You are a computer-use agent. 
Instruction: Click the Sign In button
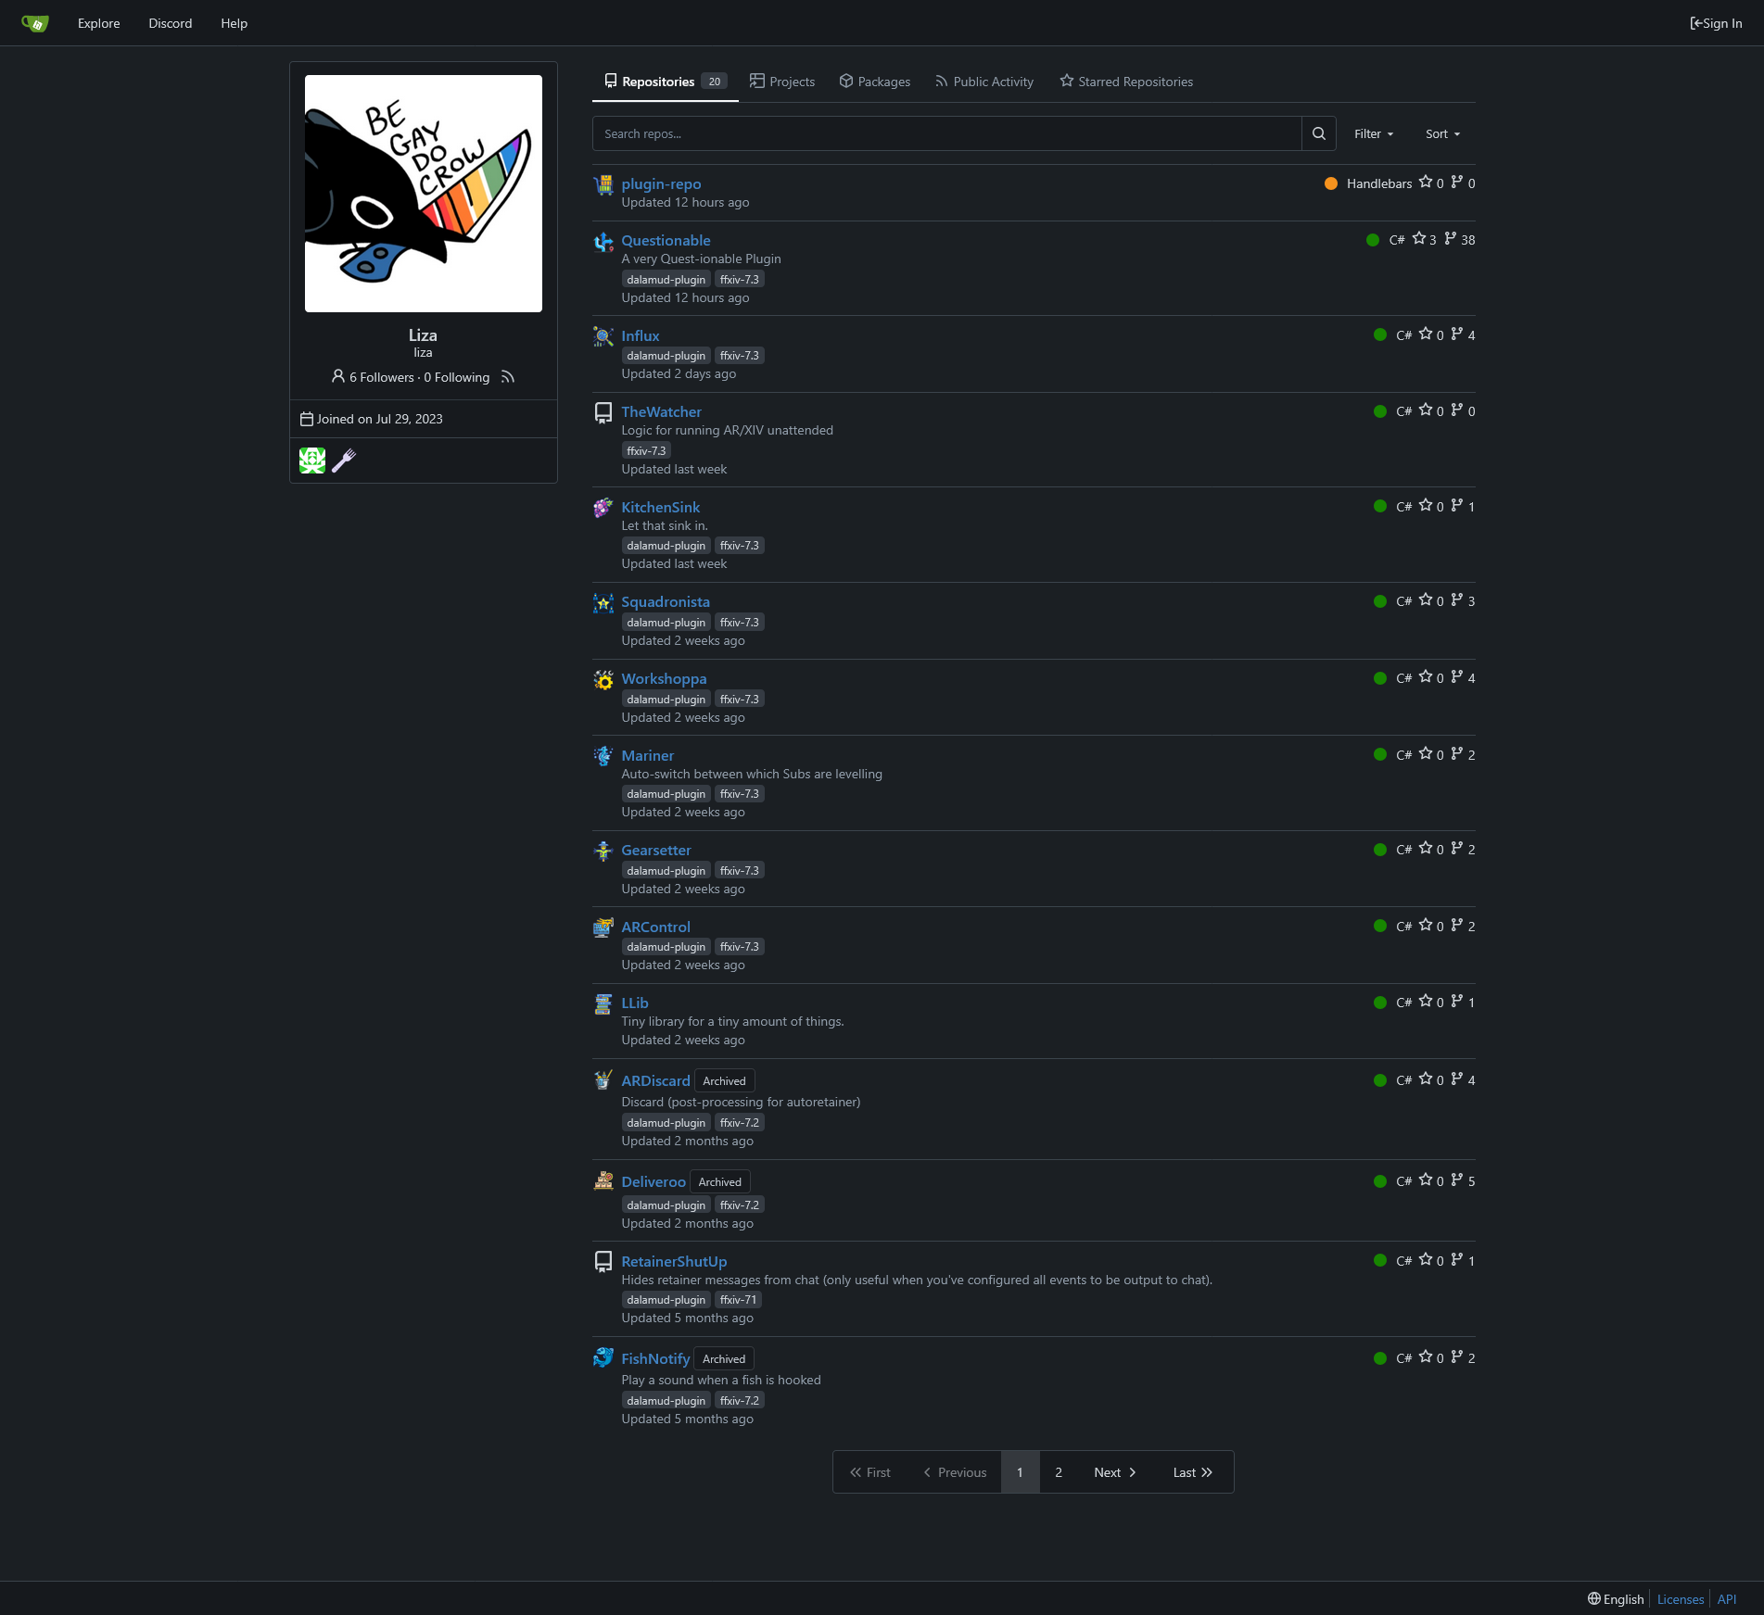coord(1716,23)
